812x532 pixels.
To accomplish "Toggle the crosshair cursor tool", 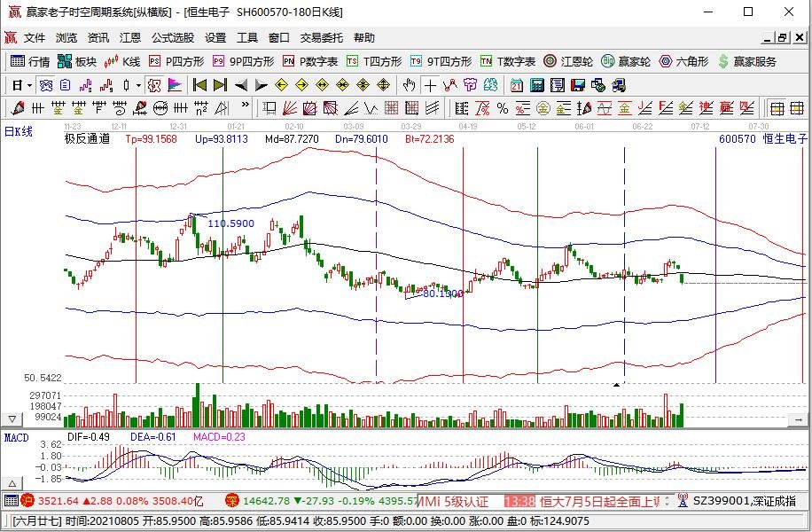I will click(430, 85).
